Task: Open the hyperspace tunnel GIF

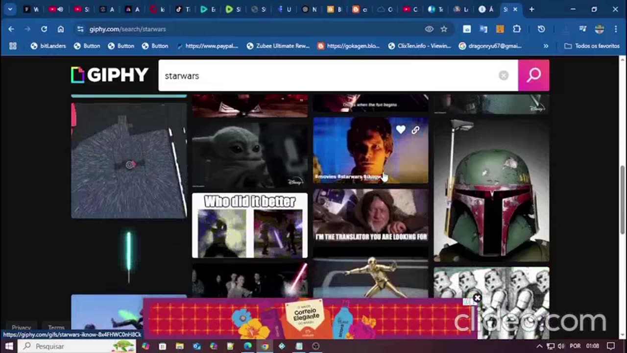Action: click(x=129, y=160)
